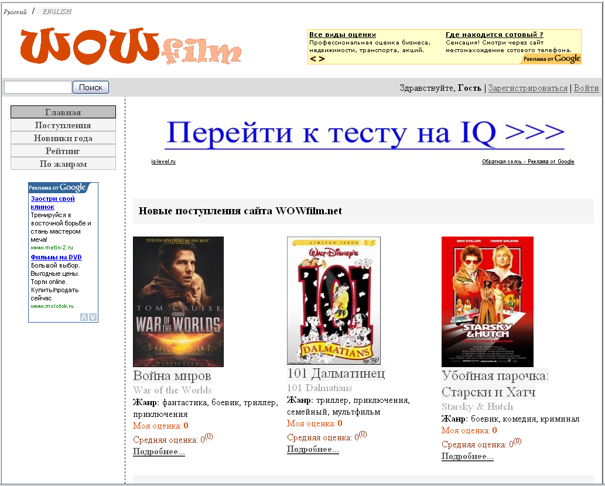Image resolution: width=605 pixels, height=486 pixels.
Task: Click the up arrow in the sidebar Google ad
Action: click(x=83, y=317)
